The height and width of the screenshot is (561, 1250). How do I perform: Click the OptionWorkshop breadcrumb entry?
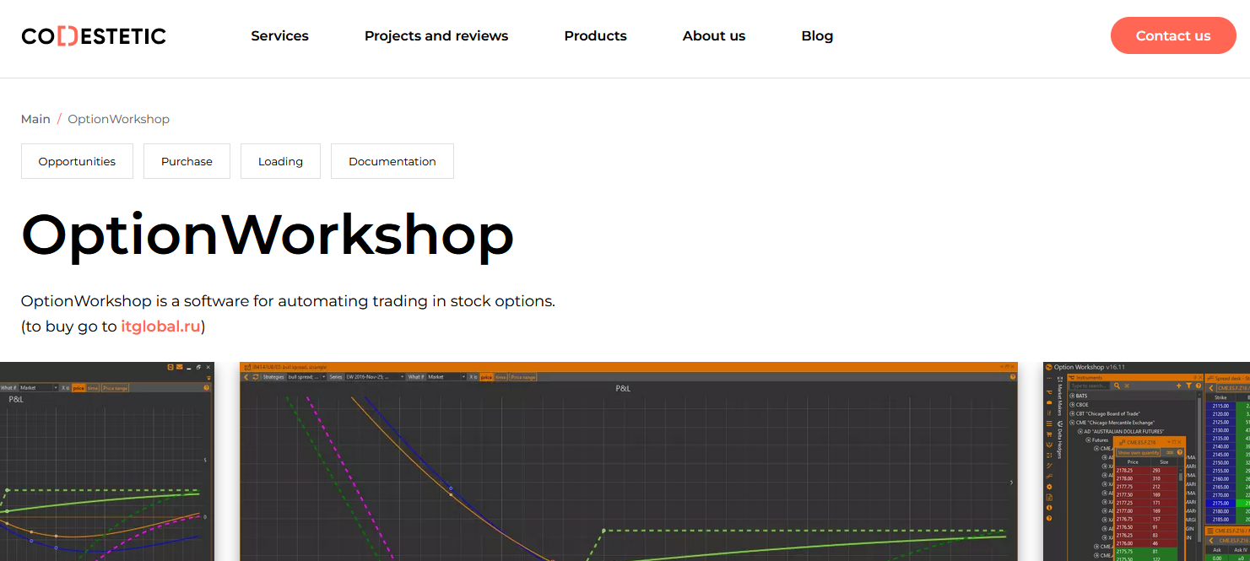[x=119, y=119]
